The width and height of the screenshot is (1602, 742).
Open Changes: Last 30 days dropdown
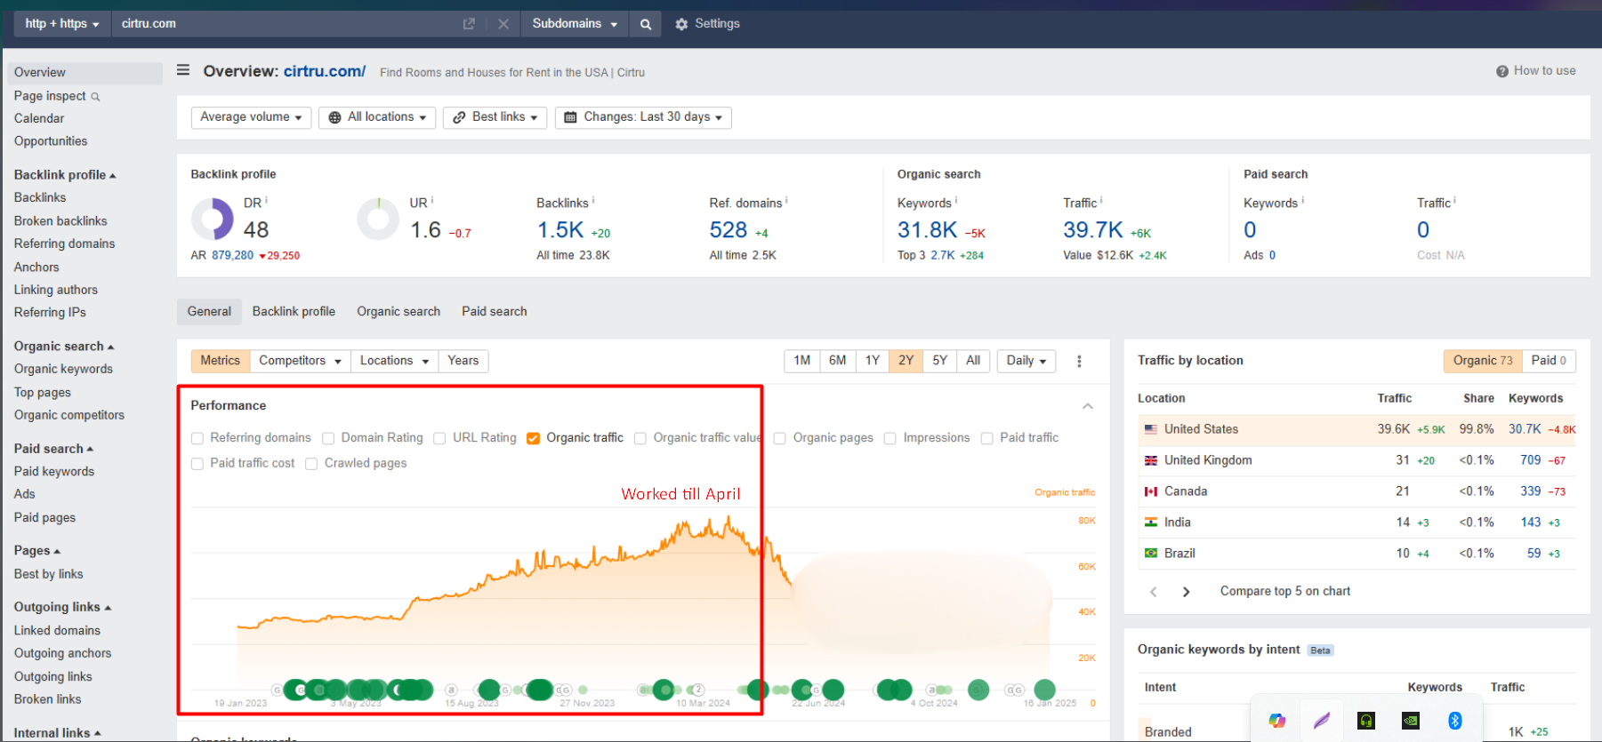[643, 117]
